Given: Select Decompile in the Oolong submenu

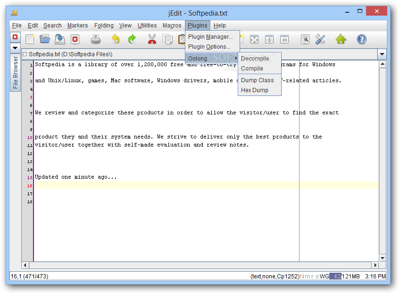Looking at the screenshot, I should [x=259, y=59].
